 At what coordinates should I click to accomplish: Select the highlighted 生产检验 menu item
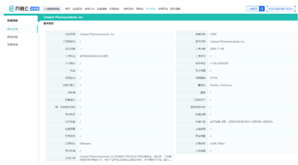[x=151, y=9]
